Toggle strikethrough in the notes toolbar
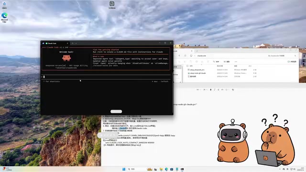This screenshot has height=172, width=306. click(218, 90)
